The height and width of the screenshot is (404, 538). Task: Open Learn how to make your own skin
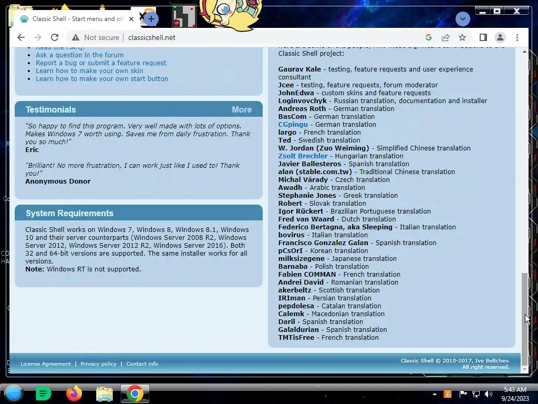click(89, 71)
